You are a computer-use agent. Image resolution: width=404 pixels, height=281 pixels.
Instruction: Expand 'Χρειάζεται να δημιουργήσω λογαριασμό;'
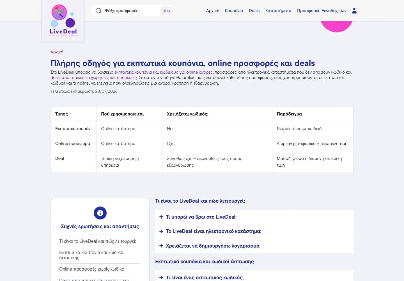click(254, 246)
